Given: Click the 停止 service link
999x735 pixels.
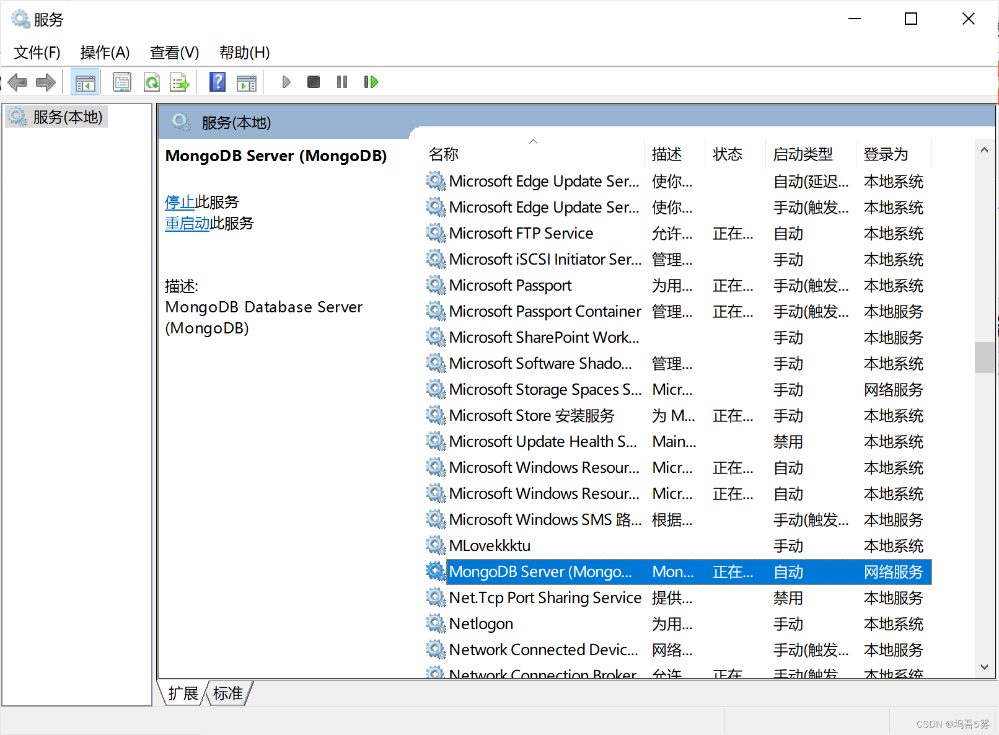Looking at the screenshot, I should click(x=180, y=202).
